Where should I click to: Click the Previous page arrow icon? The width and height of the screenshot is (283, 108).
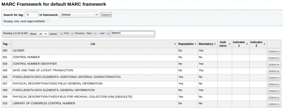coord(72,34)
